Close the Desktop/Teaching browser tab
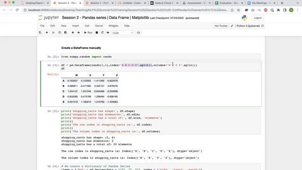Screen dimensions: 302x170 [48, 3]
